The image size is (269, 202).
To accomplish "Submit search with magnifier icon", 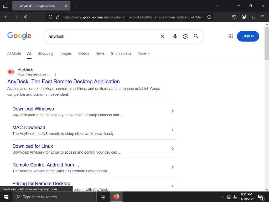I will (196, 36).
